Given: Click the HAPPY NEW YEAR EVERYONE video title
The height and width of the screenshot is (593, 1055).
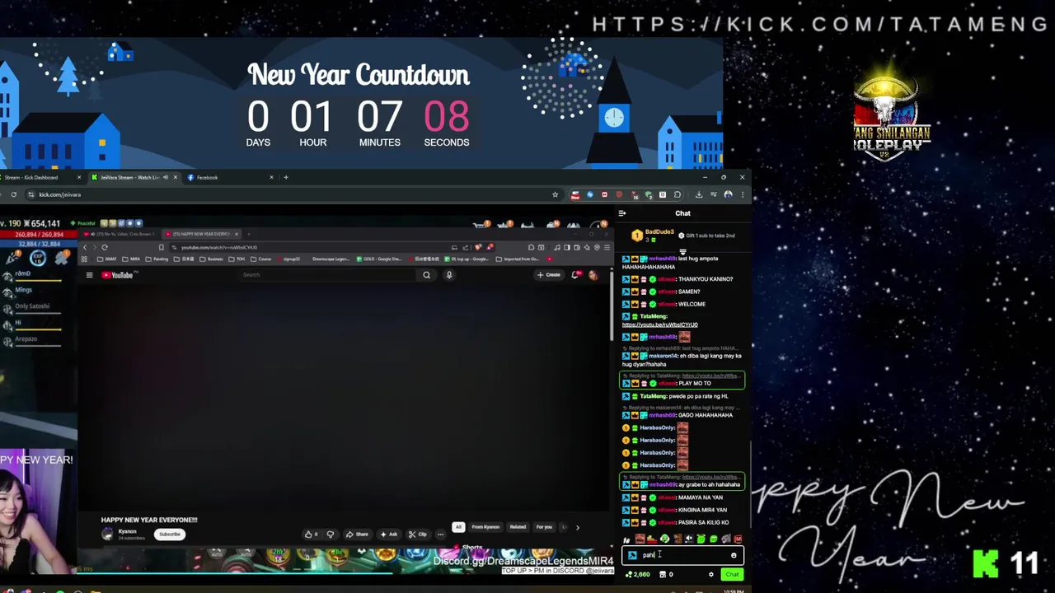Looking at the screenshot, I should click(x=149, y=520).
